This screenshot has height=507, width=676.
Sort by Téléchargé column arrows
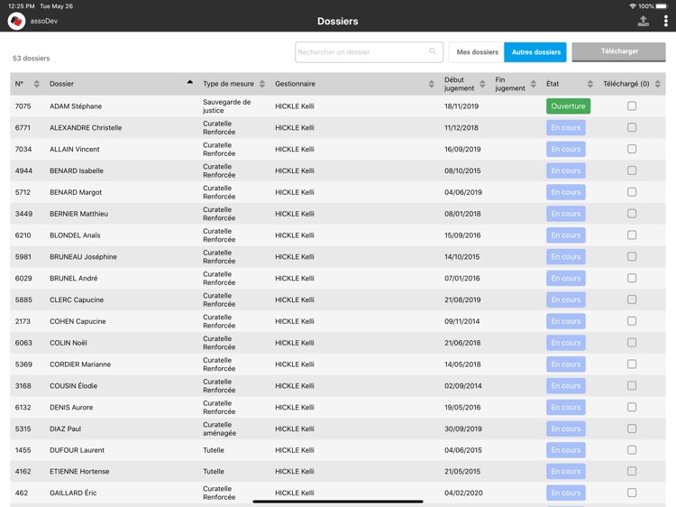coord(657,84)
